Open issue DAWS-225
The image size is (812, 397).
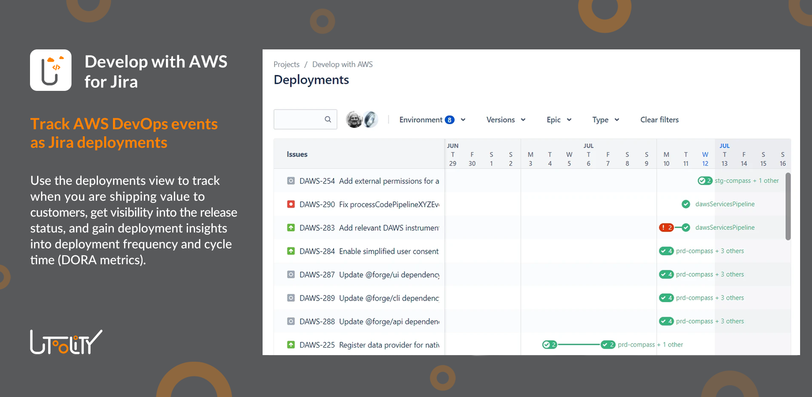pyautogui.click(x=317, y=345)
